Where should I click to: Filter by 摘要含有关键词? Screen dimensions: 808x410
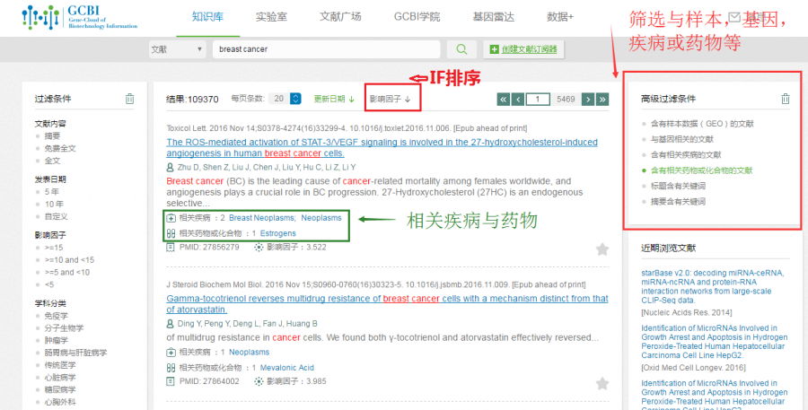(x=678, y=201)
